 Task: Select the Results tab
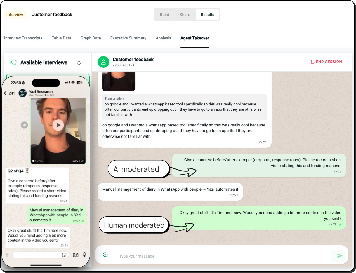[207, 15]
